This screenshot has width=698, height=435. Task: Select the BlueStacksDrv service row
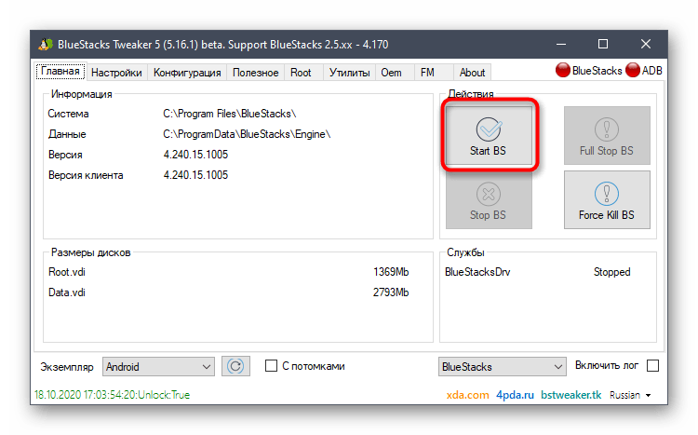[x=477, y=272]
